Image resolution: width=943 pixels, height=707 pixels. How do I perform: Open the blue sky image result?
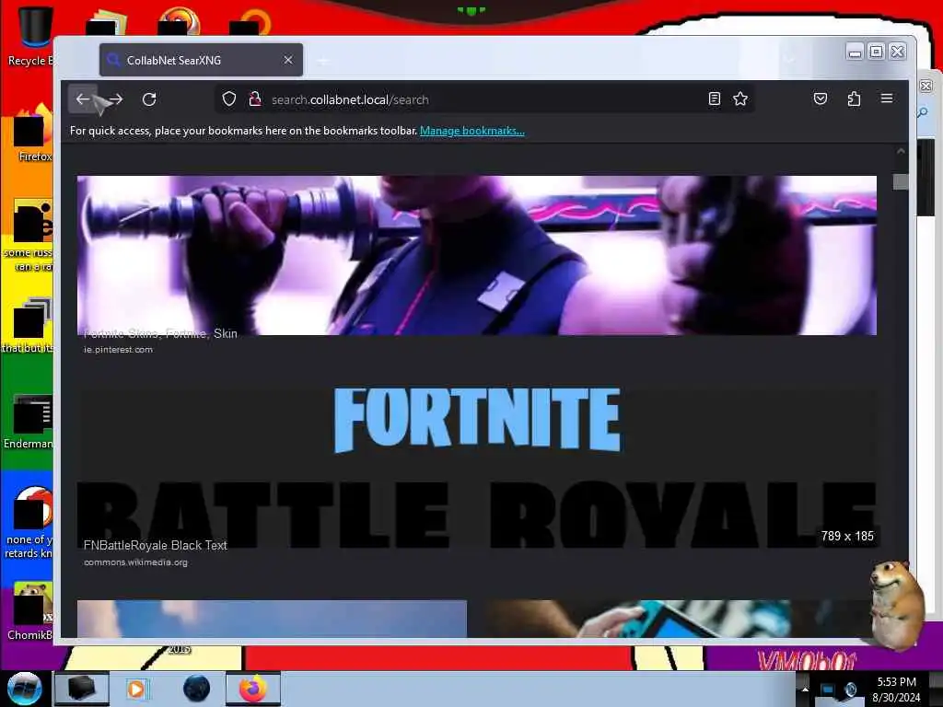coord(272,619)
